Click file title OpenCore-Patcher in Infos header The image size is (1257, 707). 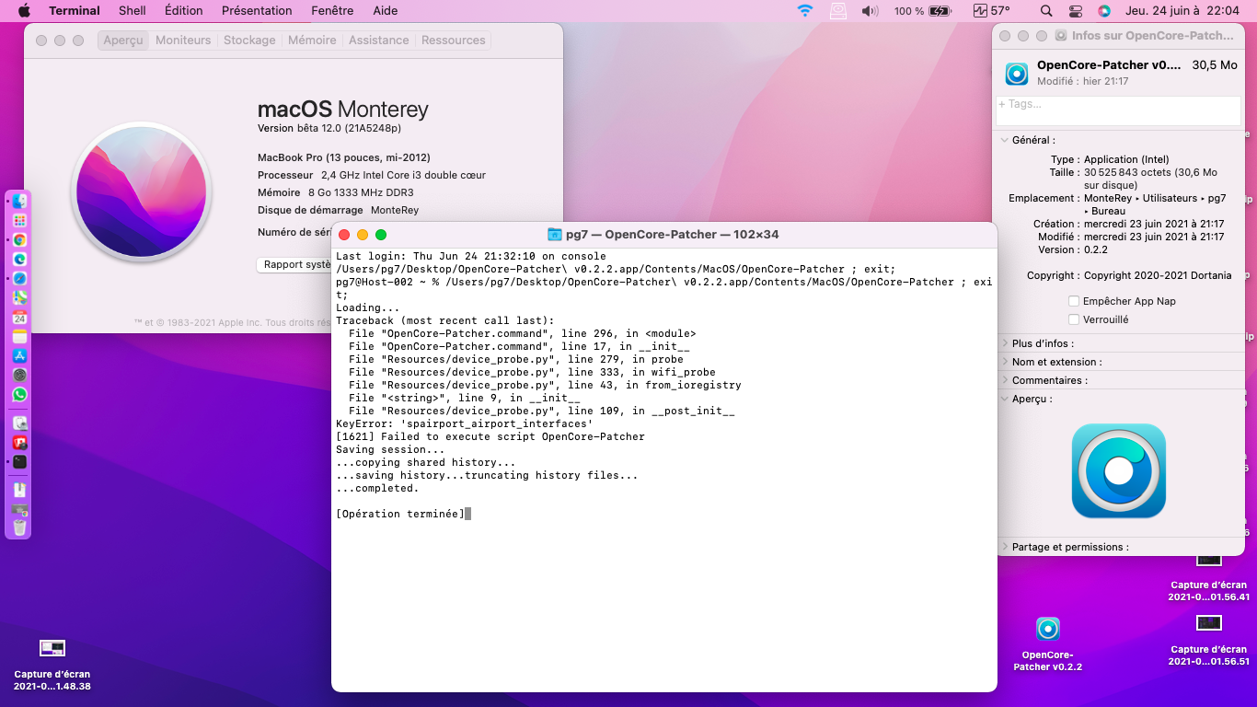click(x=1109, y=64)
